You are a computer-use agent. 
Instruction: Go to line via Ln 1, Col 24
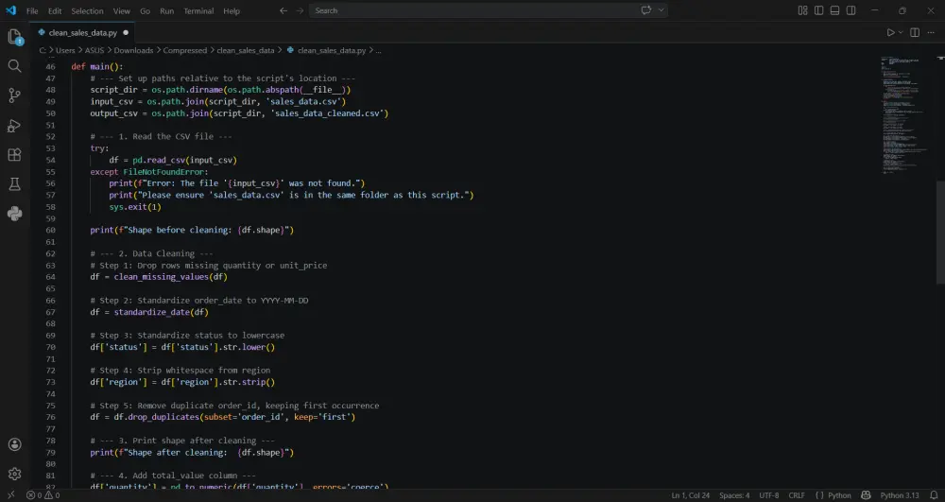click(x=691, y=495)
